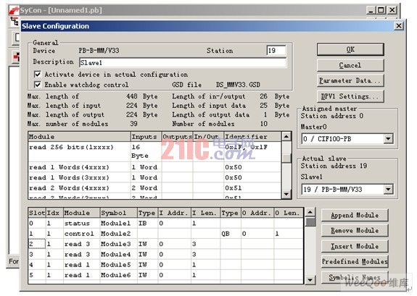Open Symbolic Names dialog
The width and height of the screenshot is (417, 296).
[x=355, y=277]
